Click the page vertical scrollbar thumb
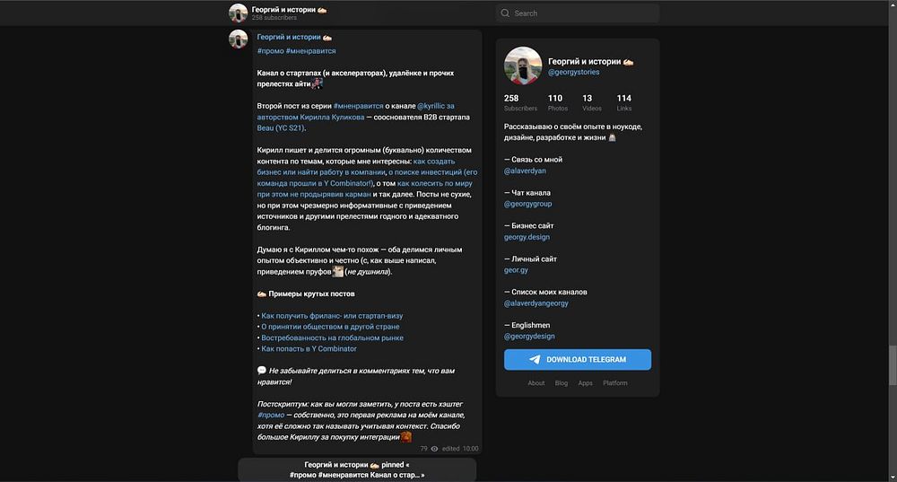This screenshot has width=897, height=482. click(893, 365)
